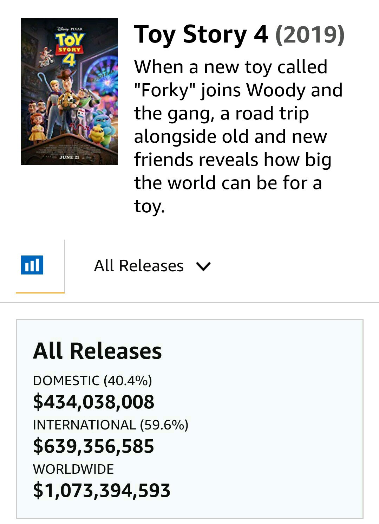Click the WORLDWIDE label
379x524 pixels.
coord(73,469)
